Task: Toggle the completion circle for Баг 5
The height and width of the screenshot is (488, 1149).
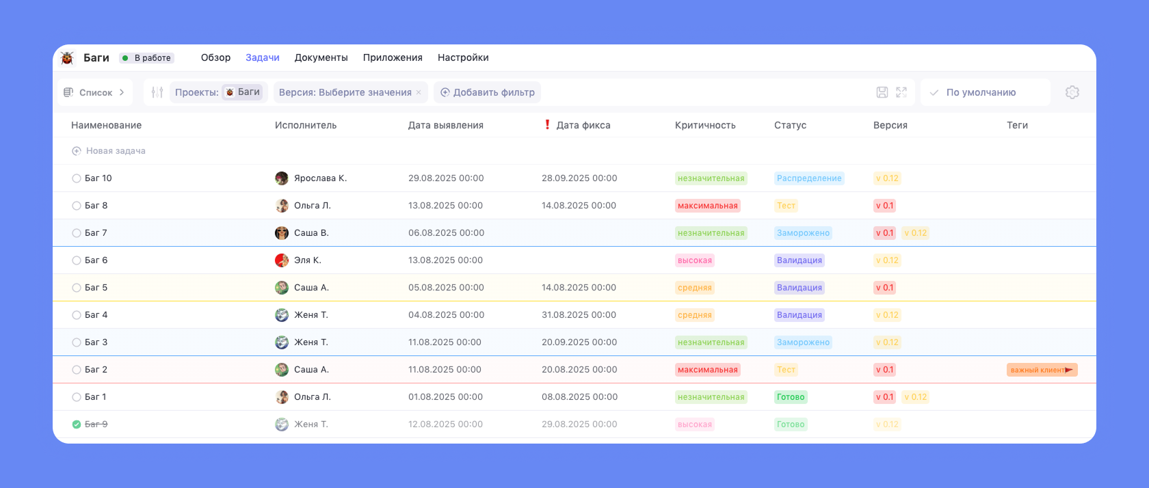Action: click(77, 288)
